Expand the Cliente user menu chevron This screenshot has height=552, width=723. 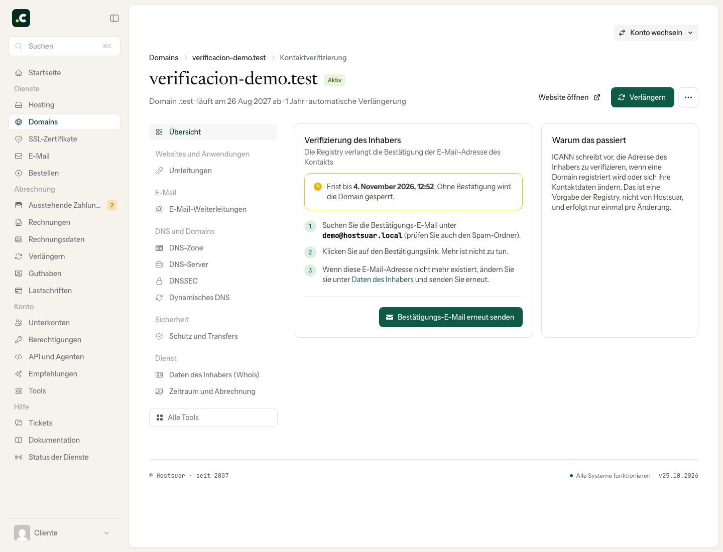point(106,533)
